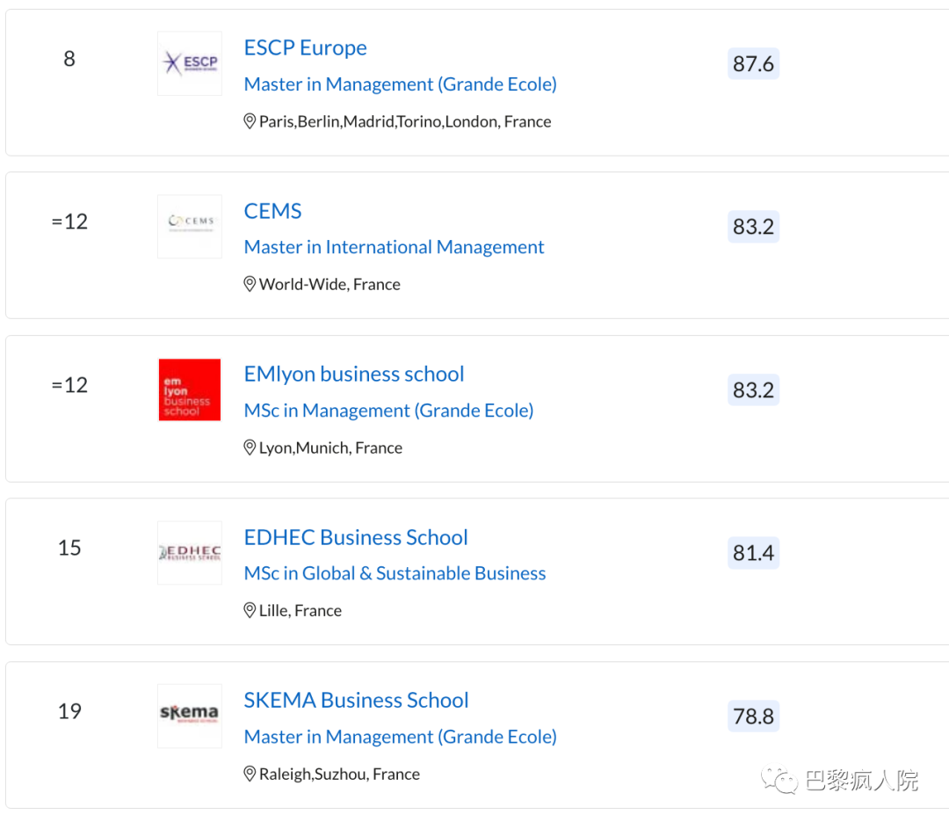The height and width of the screenshot is (822, 949).
Task: Open ESCP's Master in Management (Grande Ecole) program
Action: 400,84
